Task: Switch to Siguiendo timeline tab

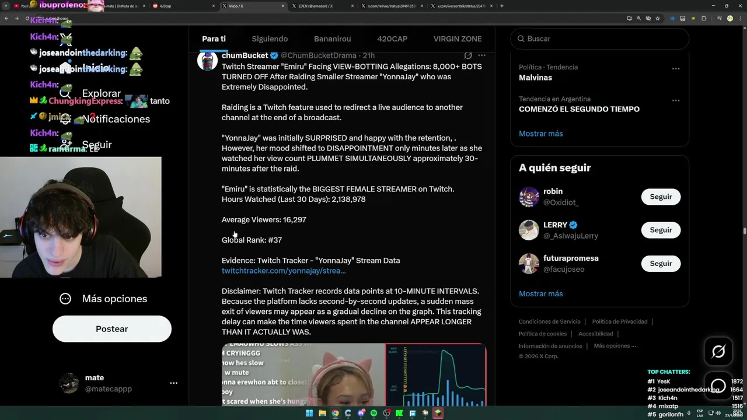Action: click(270, 38)
